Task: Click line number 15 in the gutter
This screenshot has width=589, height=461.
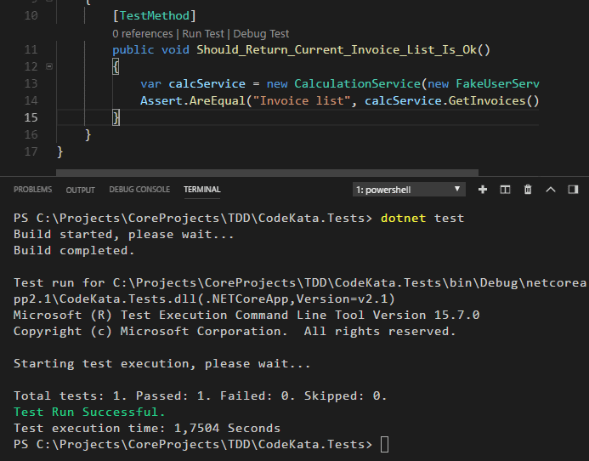Action: 31,117
